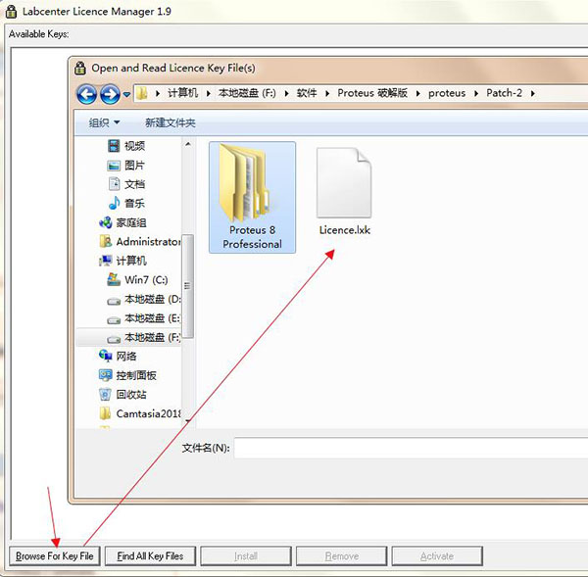The height and width of the screenshot is (577, 588).
Task: Open 本地磁盘 (E:) drive
Action: click(144, 318)
